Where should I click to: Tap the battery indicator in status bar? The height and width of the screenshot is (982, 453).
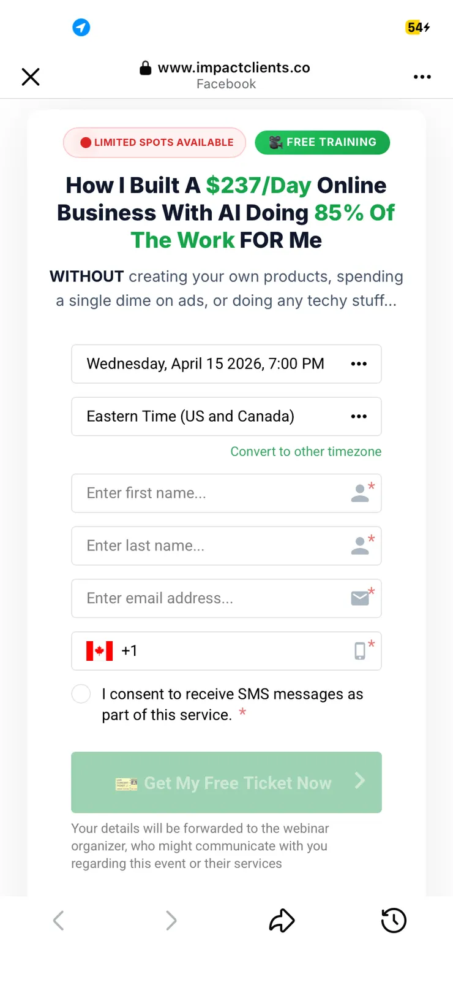tap(418, 28)
